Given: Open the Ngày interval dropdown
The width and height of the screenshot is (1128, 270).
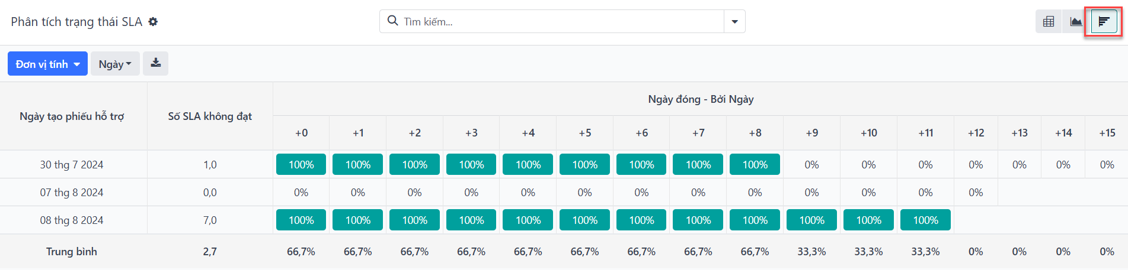Looking at the screenshot, I should (x=115, y=64).
